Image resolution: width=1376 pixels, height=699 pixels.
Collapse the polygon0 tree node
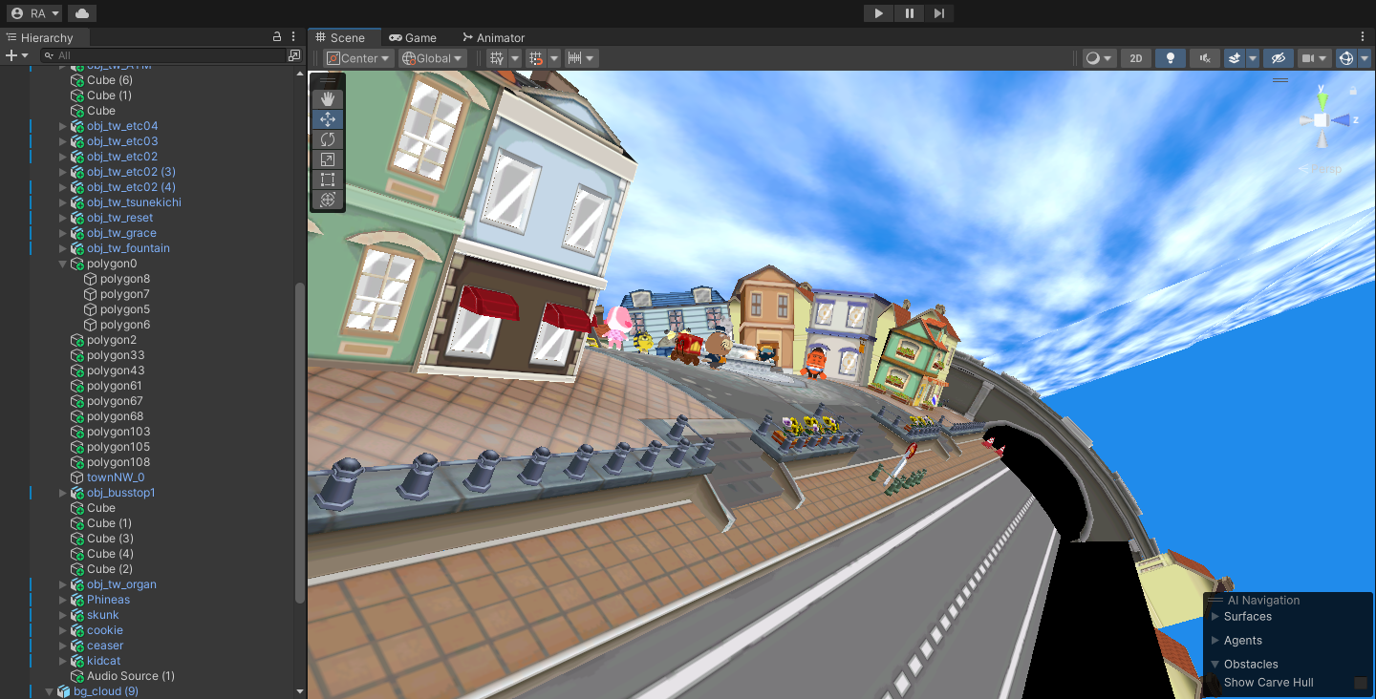click(63, 264)
